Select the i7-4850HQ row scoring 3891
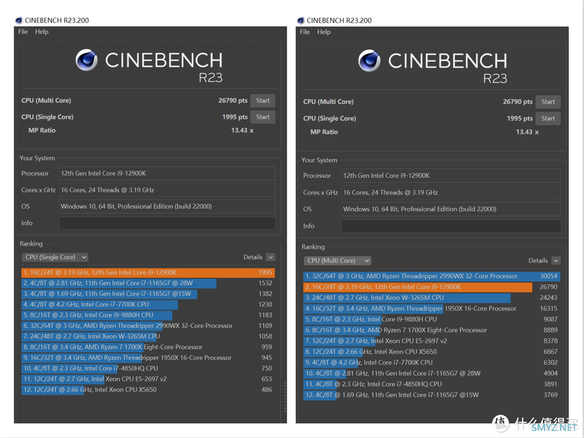 point(432,384)
